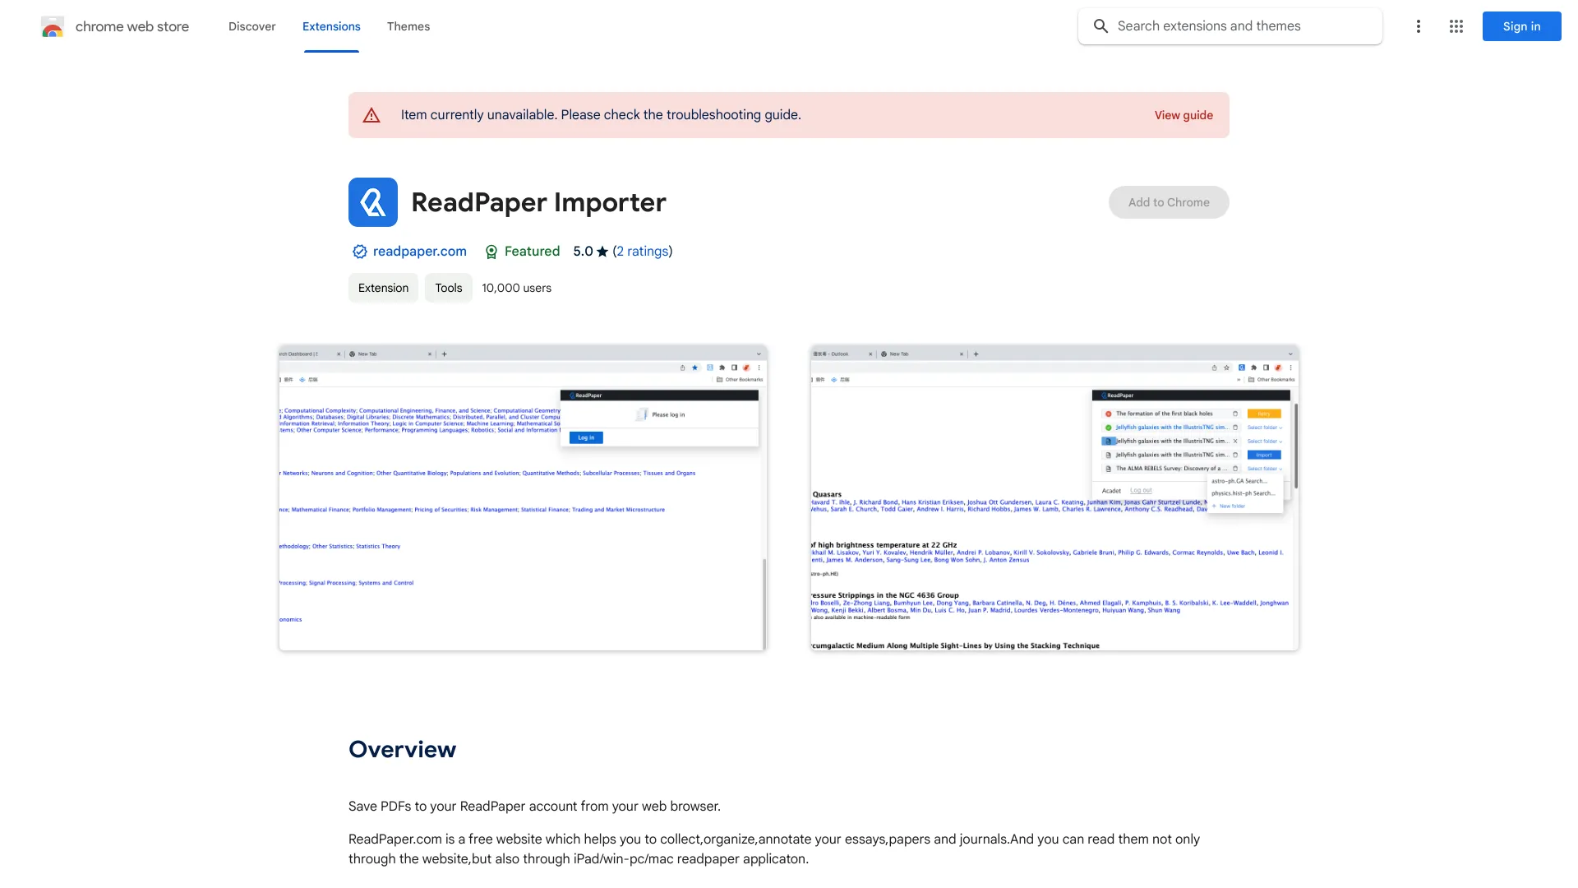Expand the Extension category filter
Screen dimensions: 1578x888
pos(381,287)
